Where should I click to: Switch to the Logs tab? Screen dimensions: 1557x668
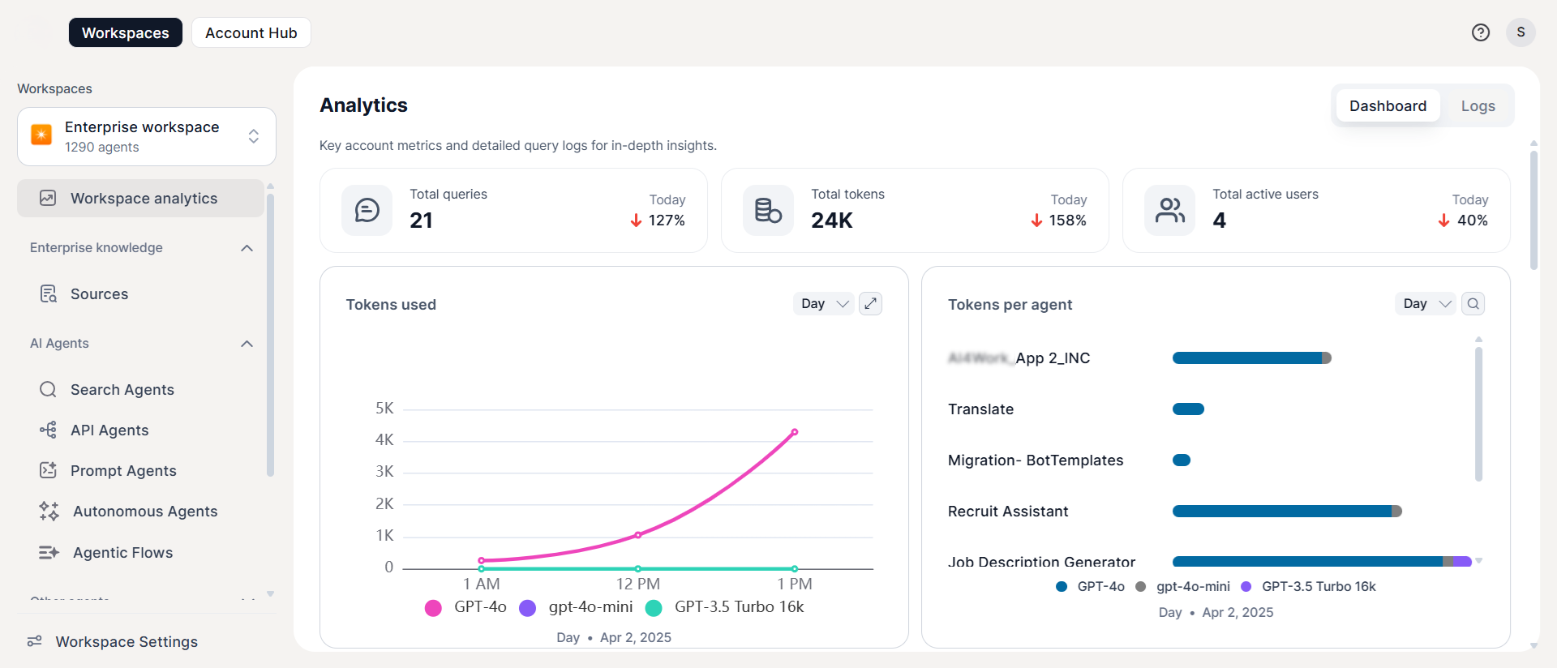(1478, 105)
